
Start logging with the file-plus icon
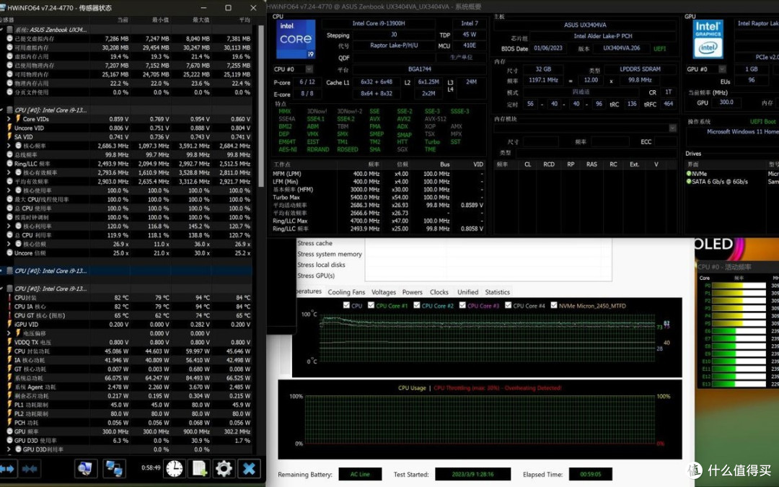pos(199,468)
